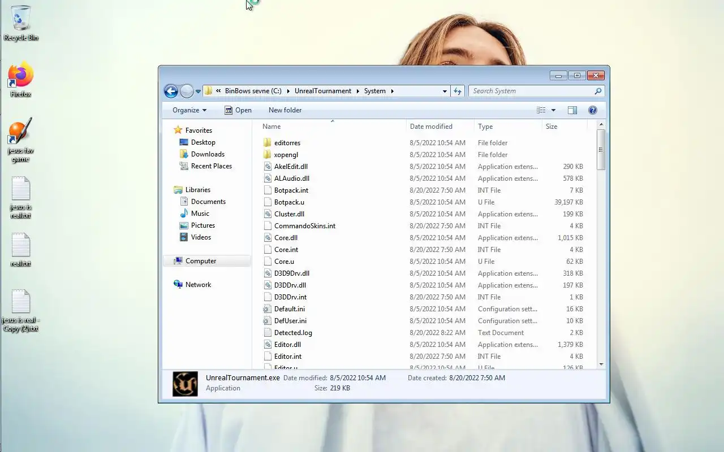The height and width of the screenshot is (452, 724).
Task: Open Recent Places in the navigation pane
Action: point(206,166)
